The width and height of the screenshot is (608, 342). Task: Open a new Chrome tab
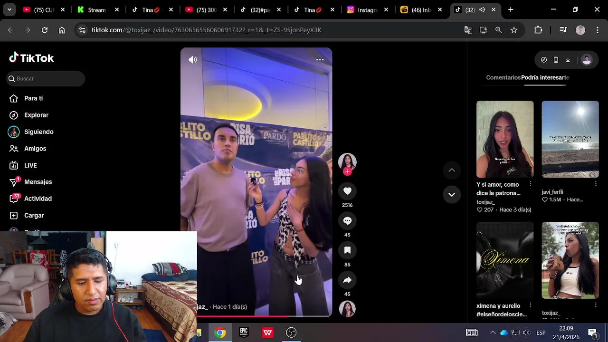click(x=511, y=9)
